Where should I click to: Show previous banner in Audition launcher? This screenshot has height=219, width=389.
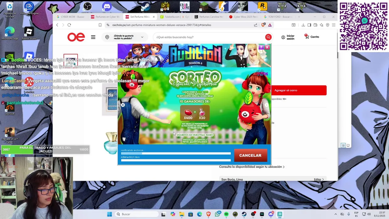pos(122,105)
